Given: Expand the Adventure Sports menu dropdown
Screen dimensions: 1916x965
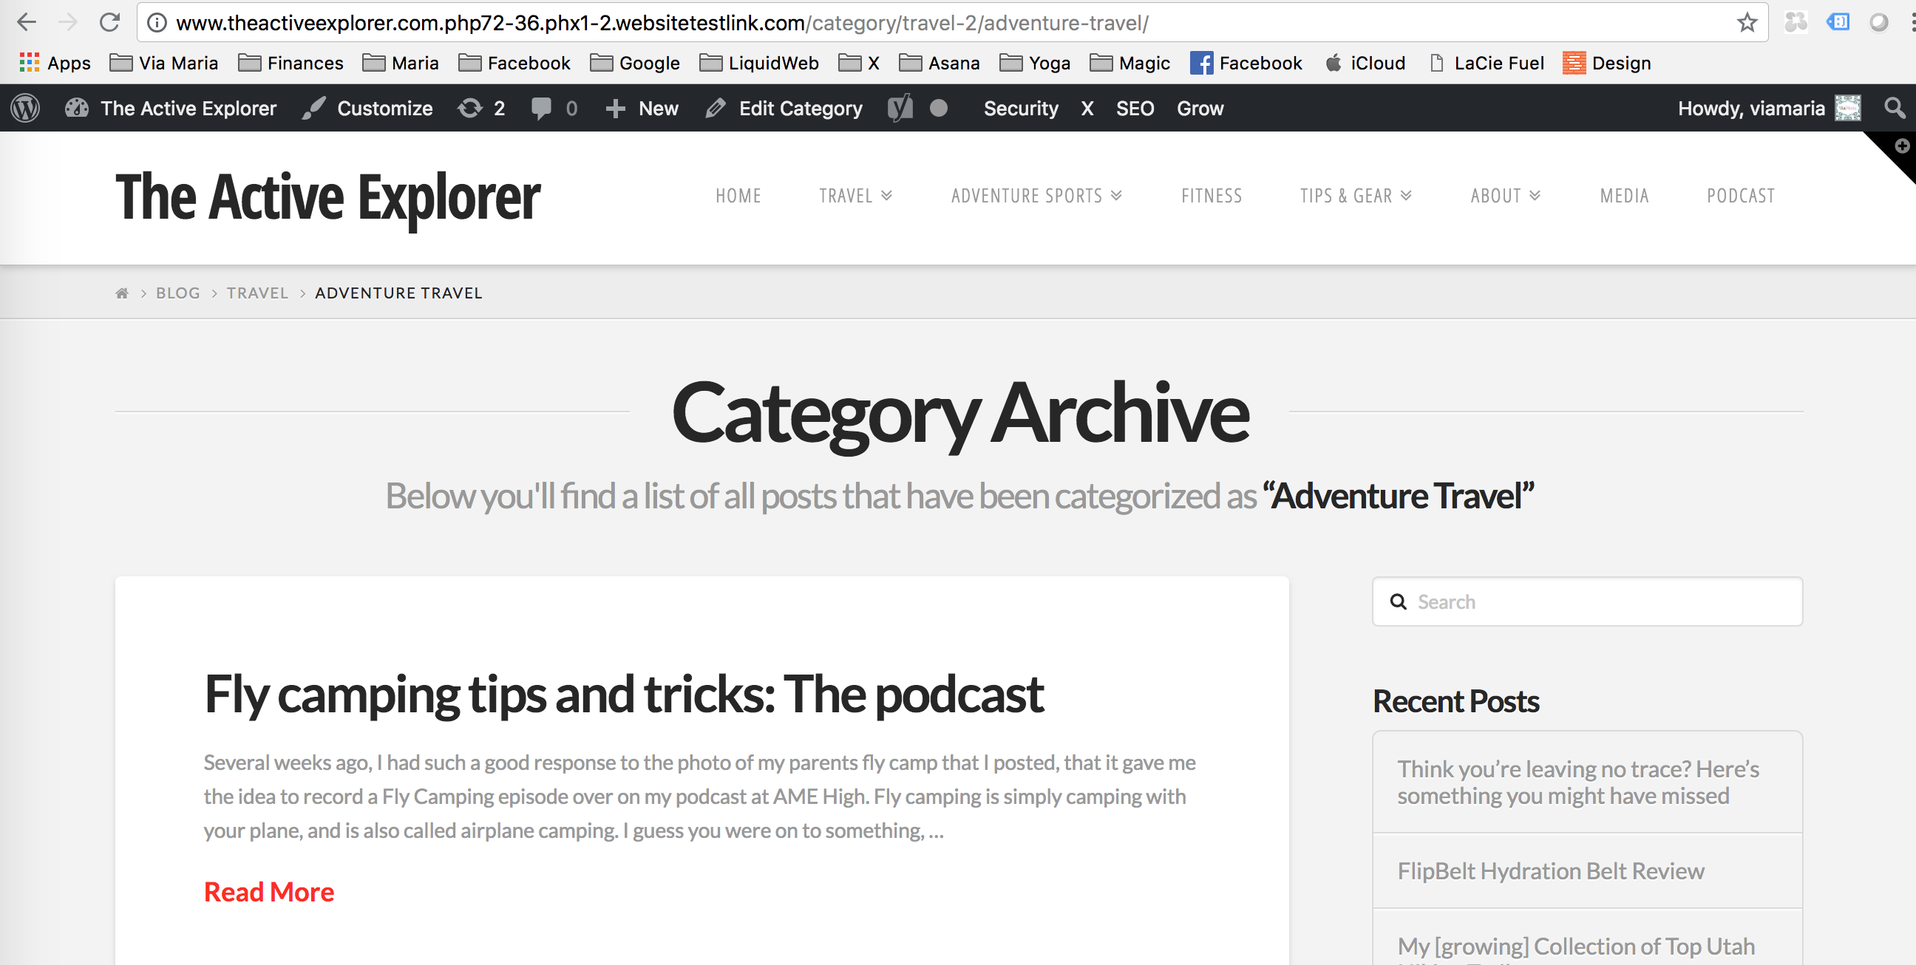Looking at the screenshot, I should click(x=1036, y=196).
